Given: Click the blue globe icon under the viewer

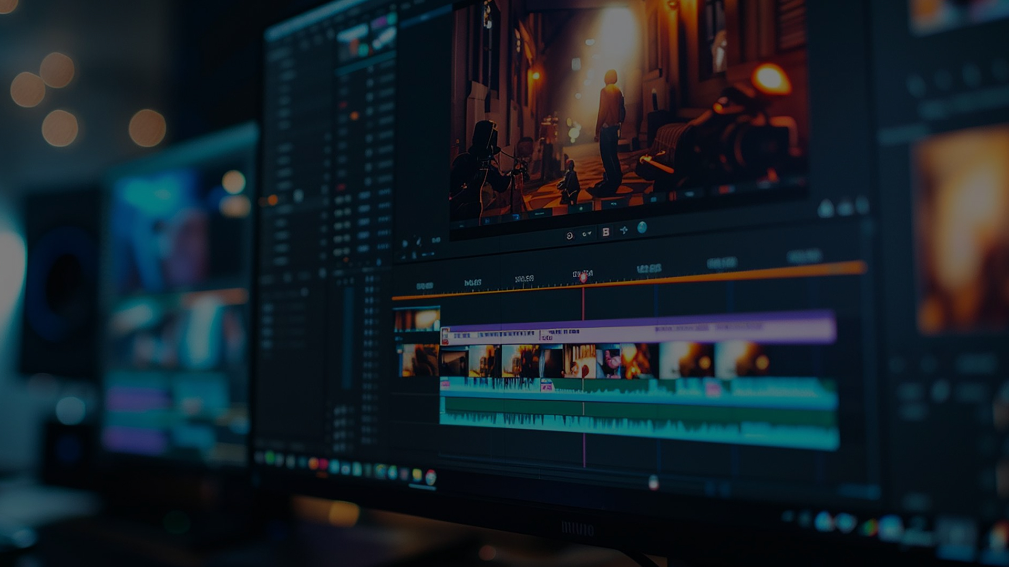Looking at the screenshot, I should click(642, 227).
